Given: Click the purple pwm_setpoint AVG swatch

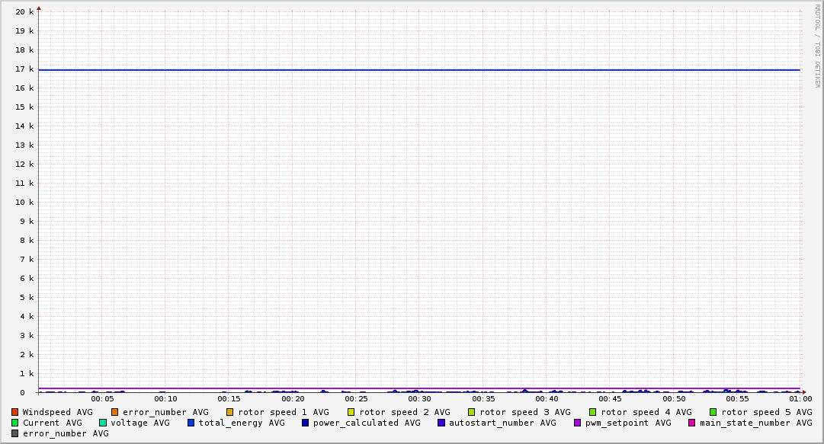Looking at the screenshot, I should pos(578,423).
